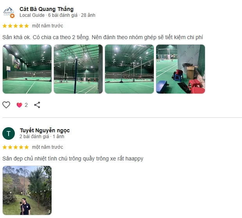242x218 pixels.
Task: Open second court photo with blue net pole
Action: (x=78, y=69)
